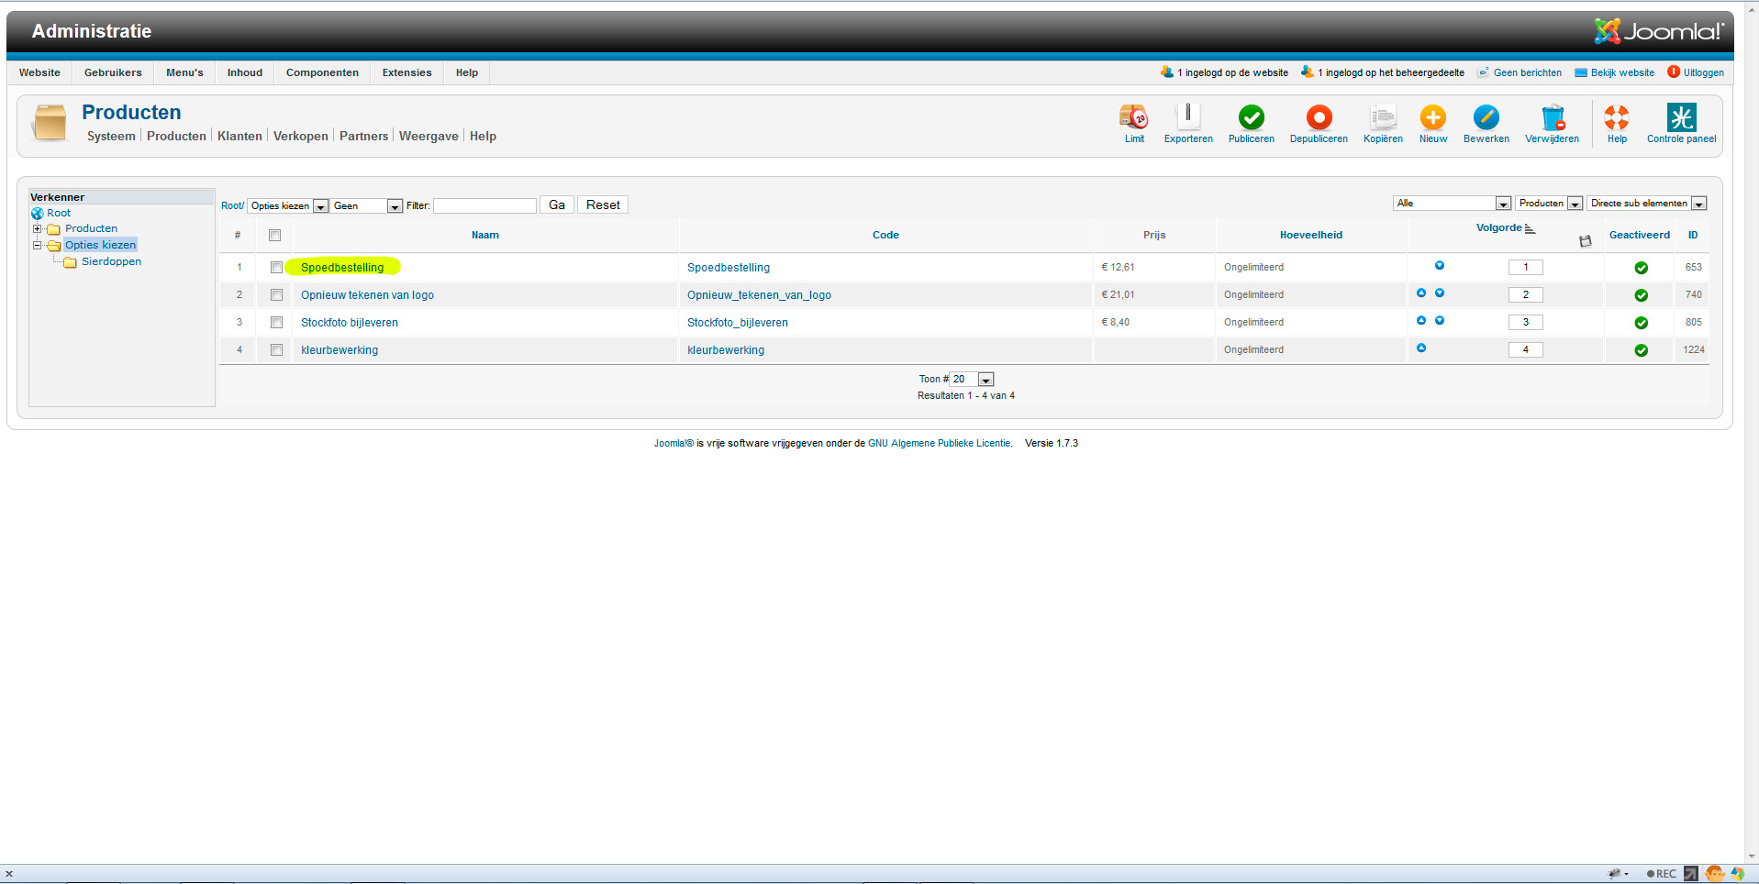This screenshot has width=1759, height=884.
Task: Click the Bewerken pencil icon
Action: tap(1486, 117)
